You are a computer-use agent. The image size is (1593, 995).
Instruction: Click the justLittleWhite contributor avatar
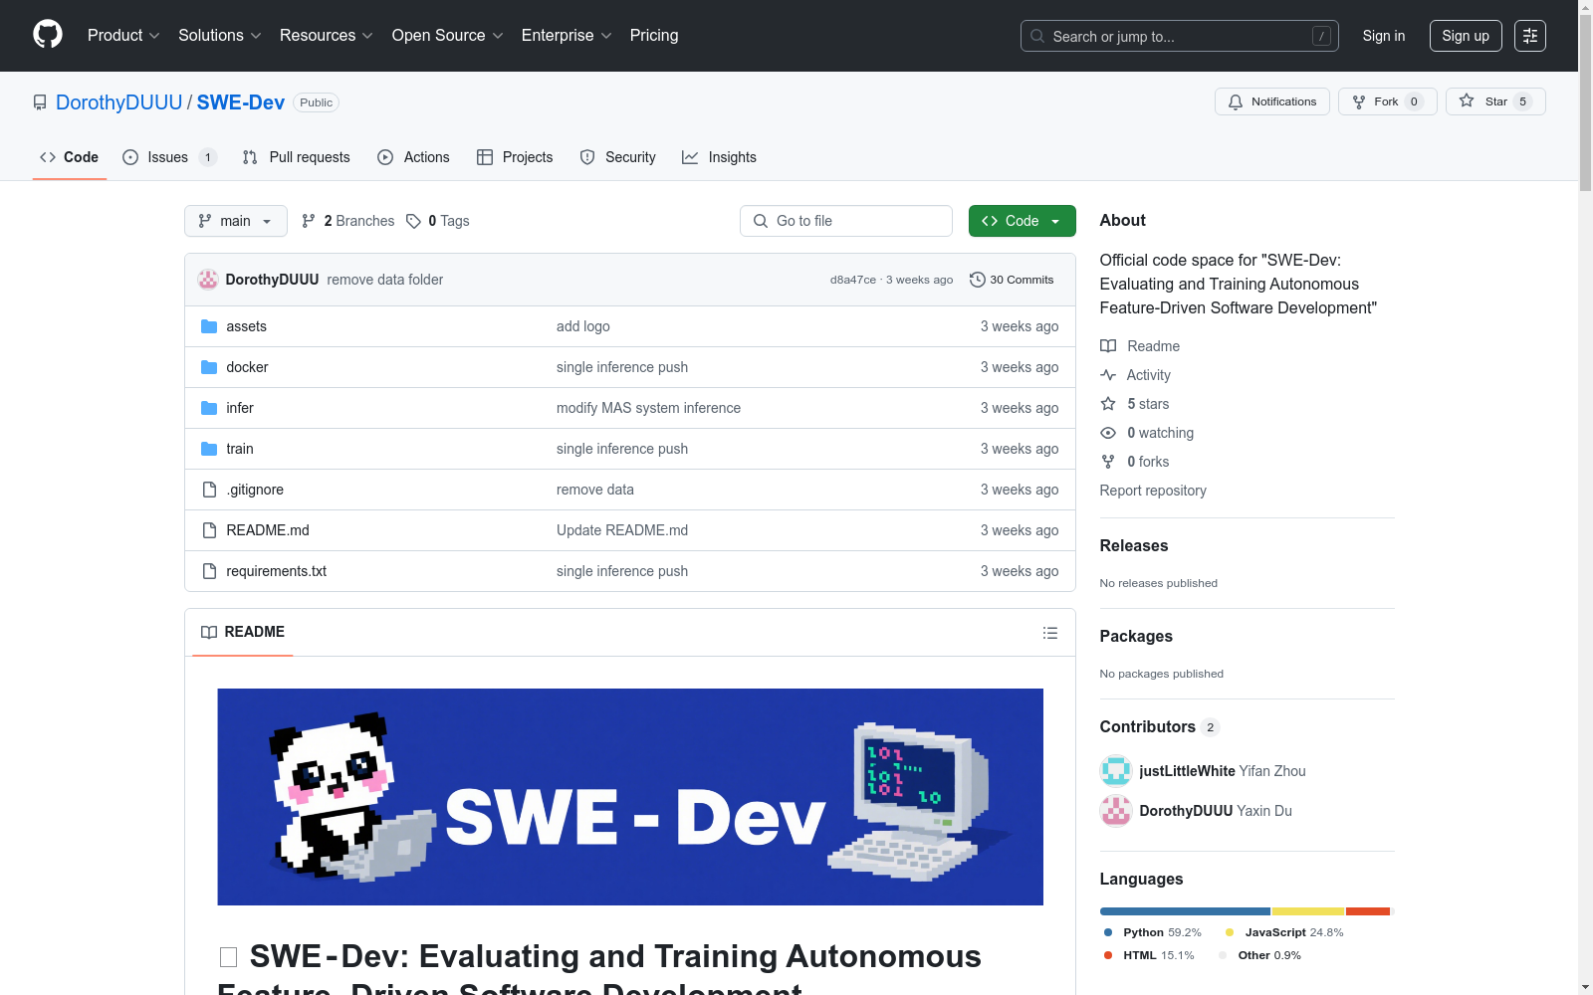pyautogui.click(x=1116, y=771)
